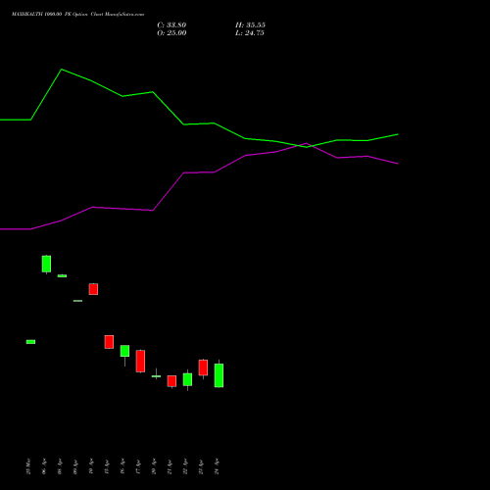Click the highest green candle on the chart
Viewport: 490px width, 490px height.
(46, 264)
